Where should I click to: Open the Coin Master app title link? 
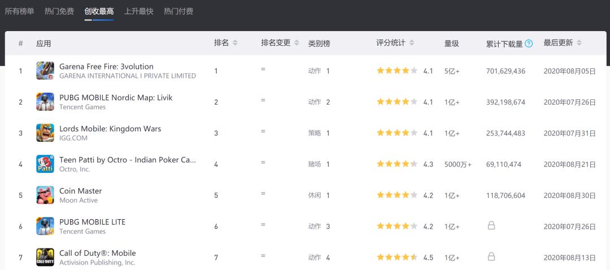point(81,191)
